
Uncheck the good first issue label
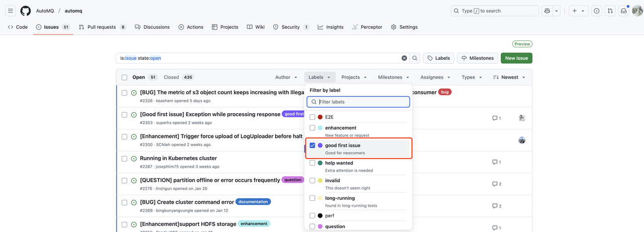pos(312,145)
